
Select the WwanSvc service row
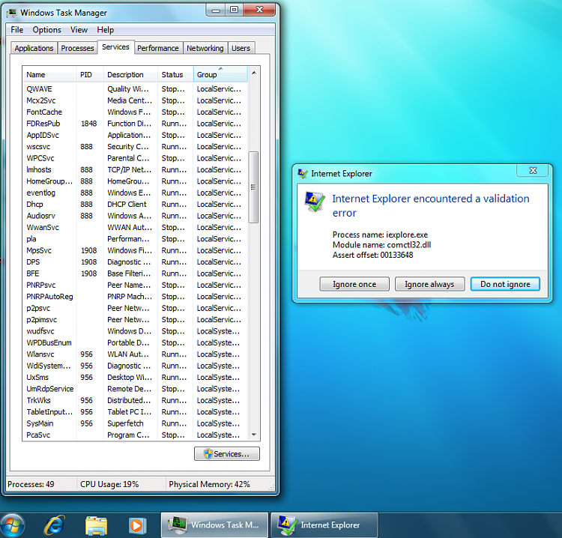tap(135, 227)
